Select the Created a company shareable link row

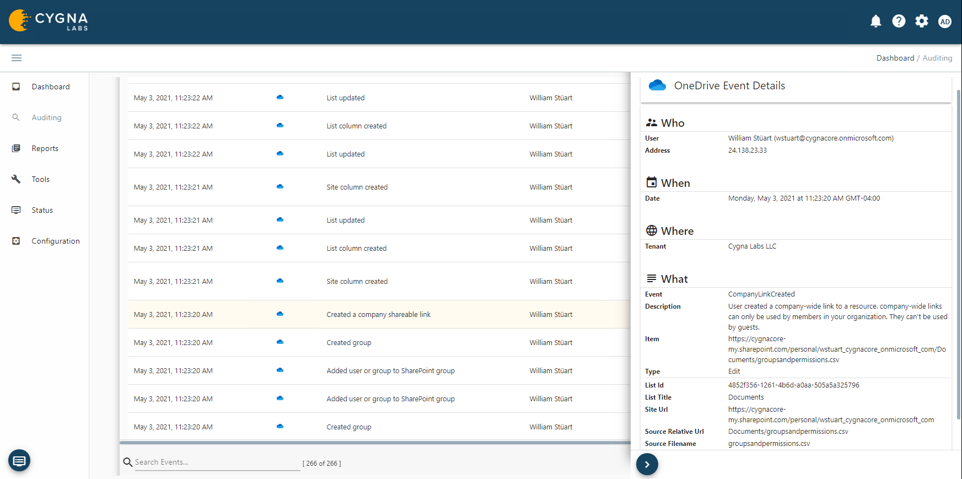pyautogui.click(x=378, y=315)
